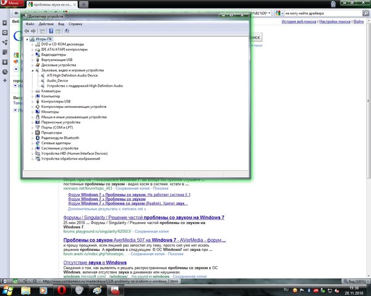Image resolution: width=371 pixels, height=296 pixels.
Task: Open Opera Bookmarks panel star icon
Action: [x=5, y=23]
